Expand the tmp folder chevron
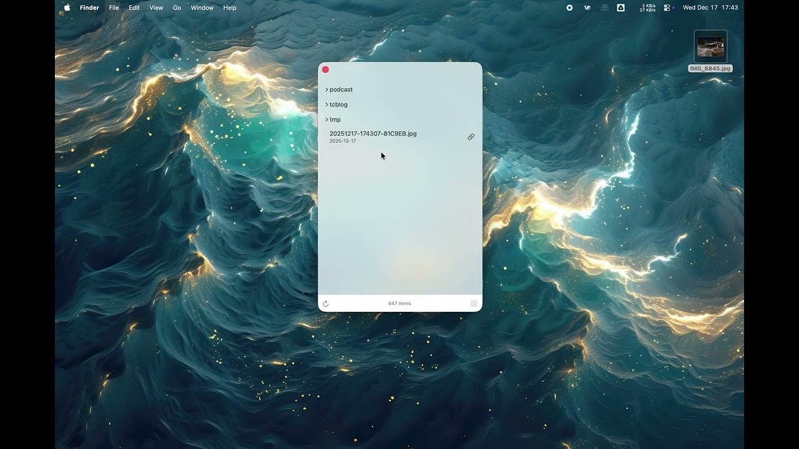The image size is (799, 449). pos(326,119)
